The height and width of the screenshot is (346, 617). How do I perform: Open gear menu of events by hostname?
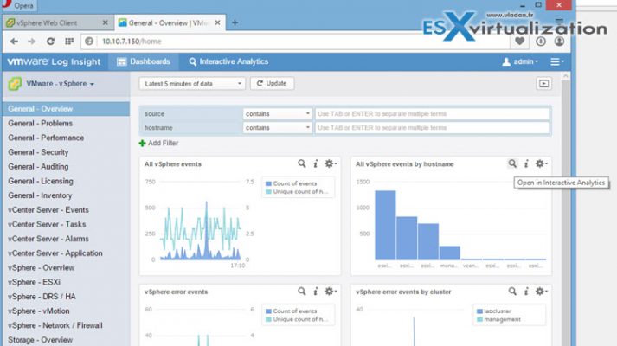pyautogui.click(x=541, y=163)
